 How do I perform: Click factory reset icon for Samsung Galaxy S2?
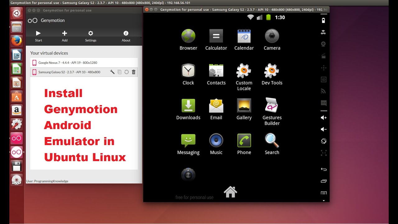click(x=127, y=72)
